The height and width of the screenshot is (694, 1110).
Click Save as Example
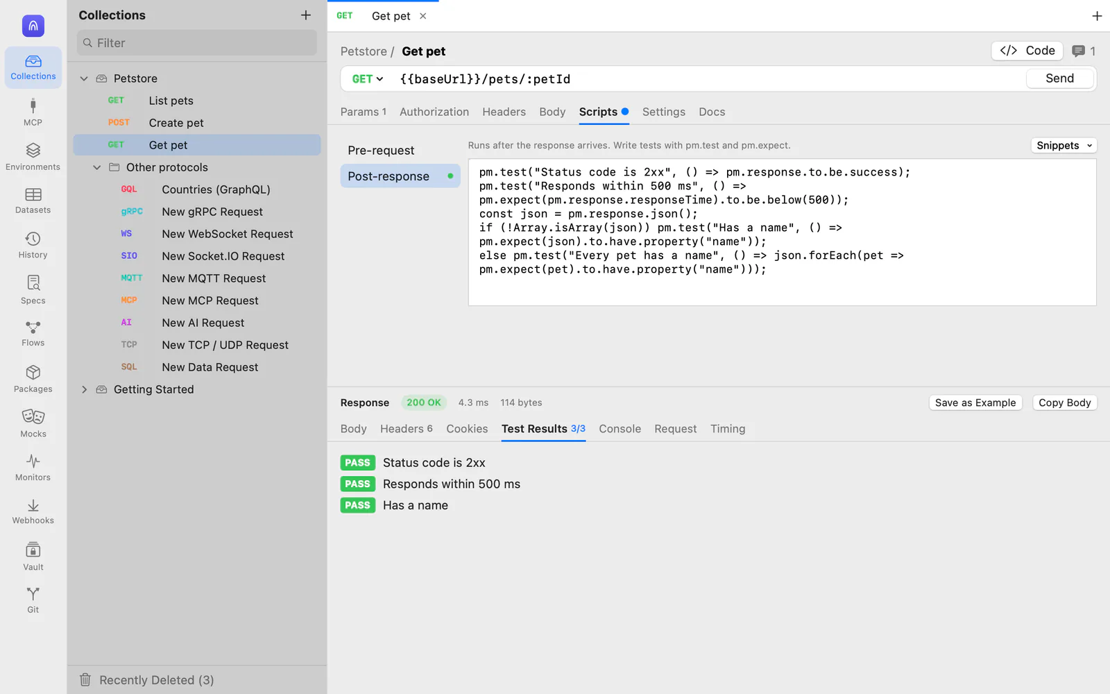pos(975,403)
